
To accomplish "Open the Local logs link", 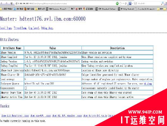I will coord(6,28).
